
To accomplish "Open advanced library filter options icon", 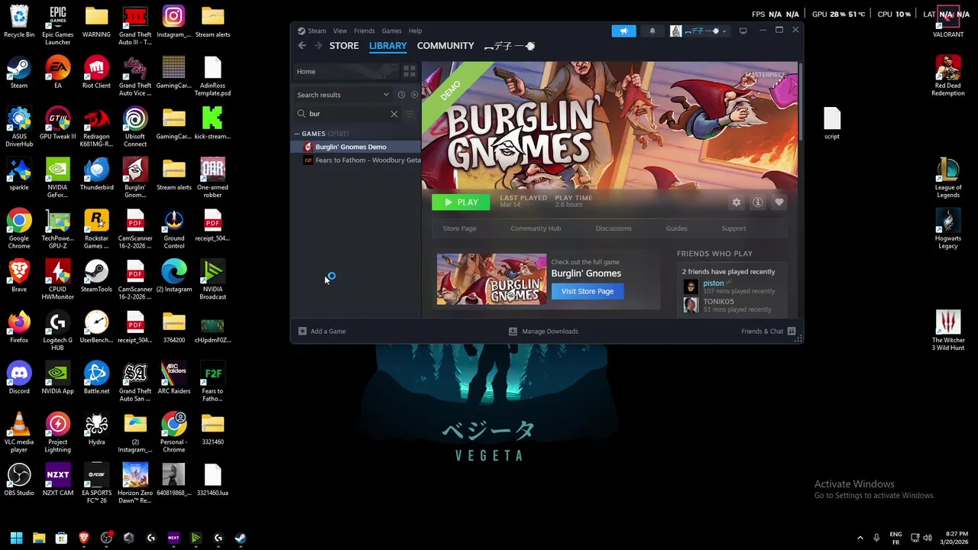I will click(x=410, y=114).
